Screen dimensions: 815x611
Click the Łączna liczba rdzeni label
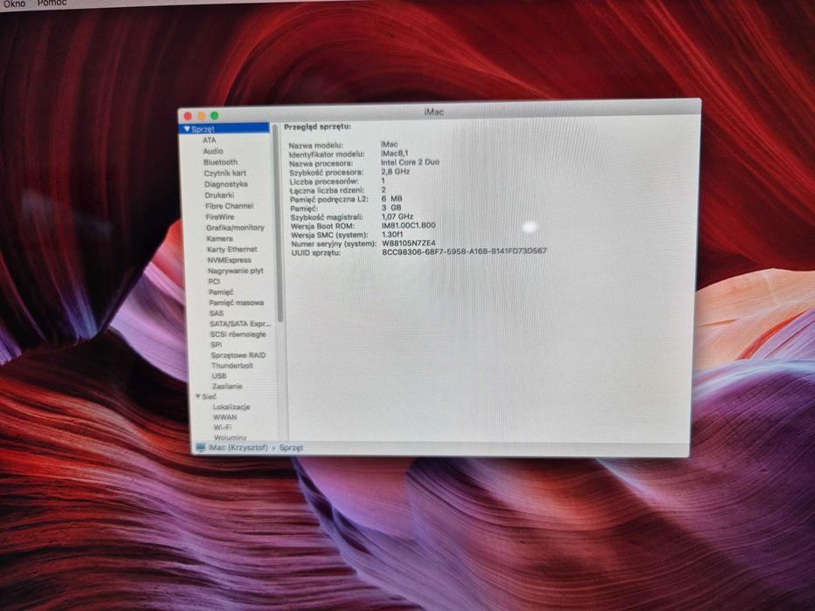[327, 190]
